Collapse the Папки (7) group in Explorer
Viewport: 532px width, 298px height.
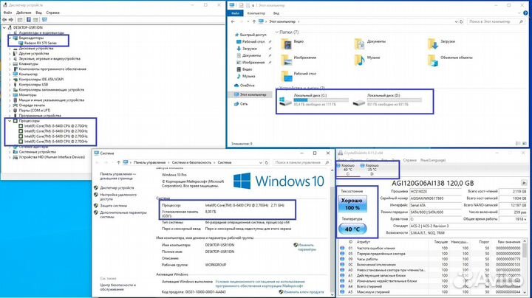tap(277, 32)
